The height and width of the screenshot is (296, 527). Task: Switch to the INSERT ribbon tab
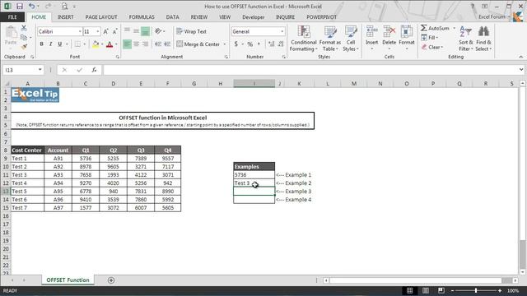pyautogui.click(x=65, y=17)
